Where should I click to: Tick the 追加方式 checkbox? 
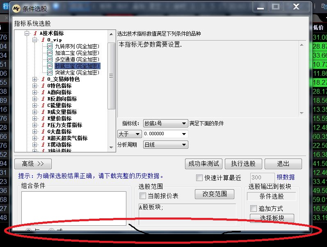pyautogui.click(x=254, y=208)
